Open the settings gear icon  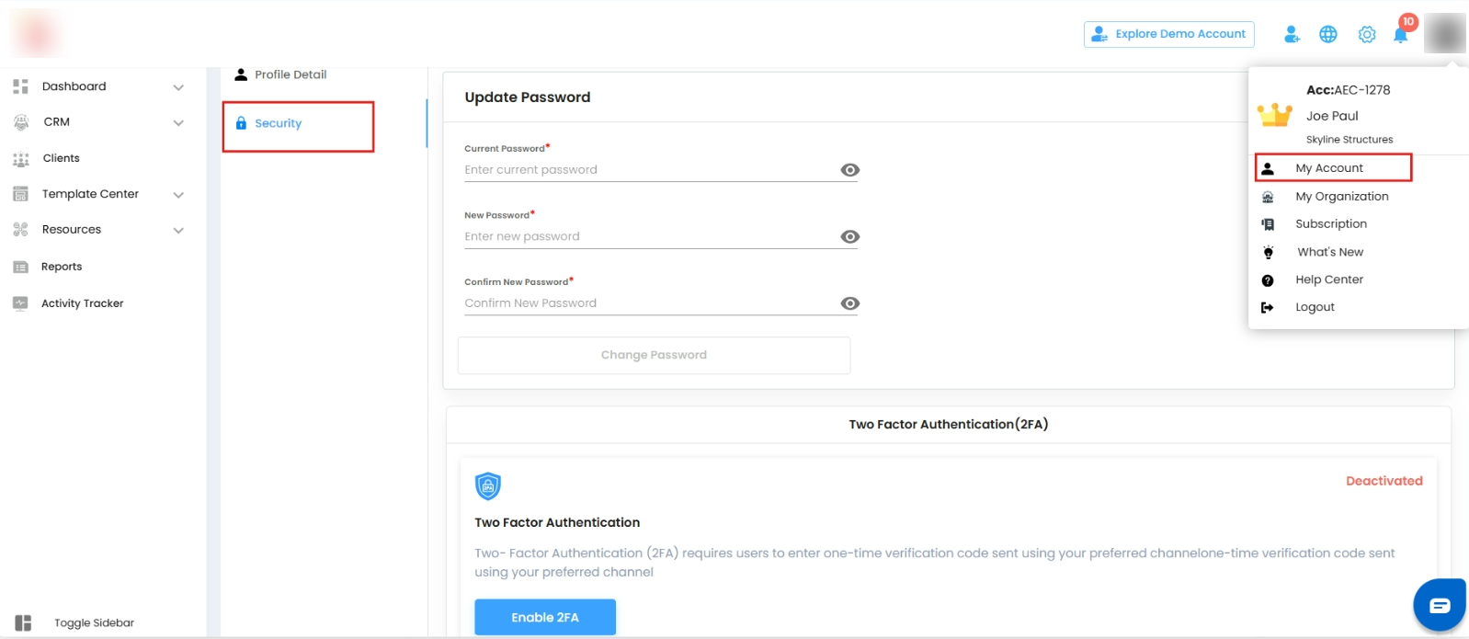click(1367, 34)
